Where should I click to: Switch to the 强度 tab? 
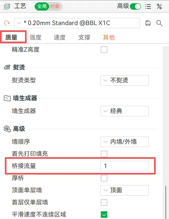[35, 37]
